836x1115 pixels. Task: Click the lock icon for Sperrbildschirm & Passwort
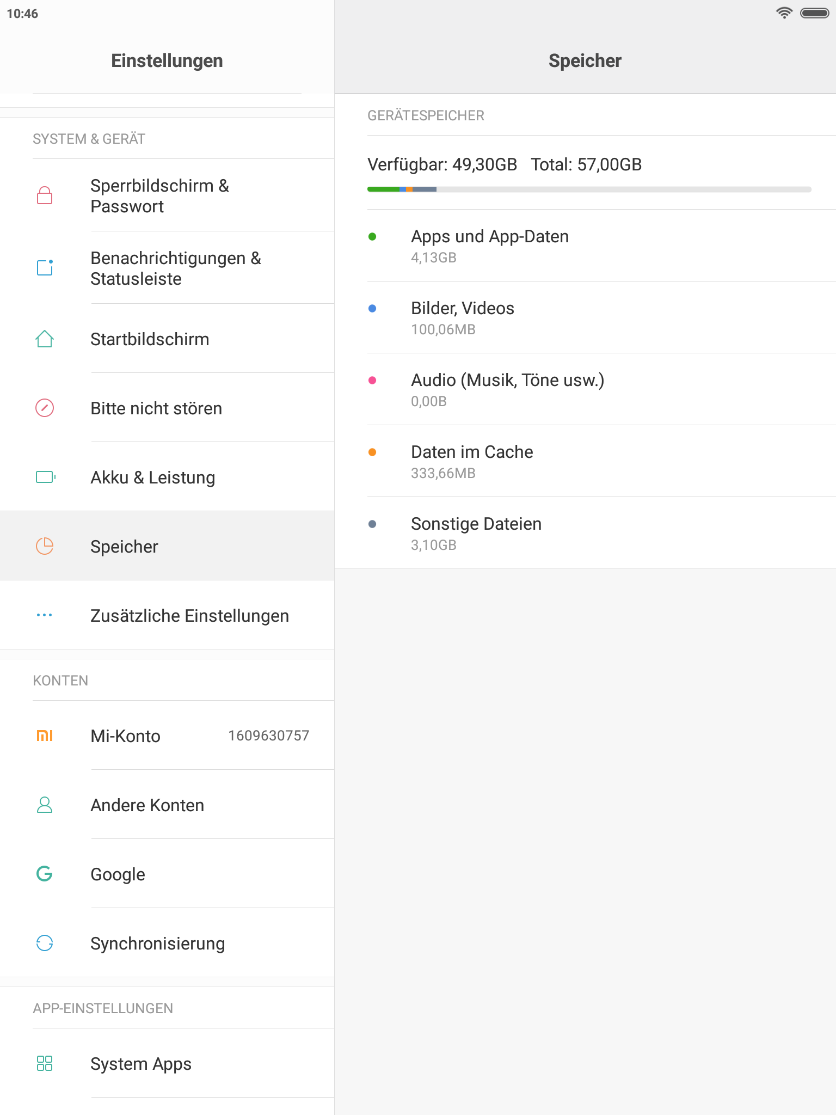tap(45, 195)
